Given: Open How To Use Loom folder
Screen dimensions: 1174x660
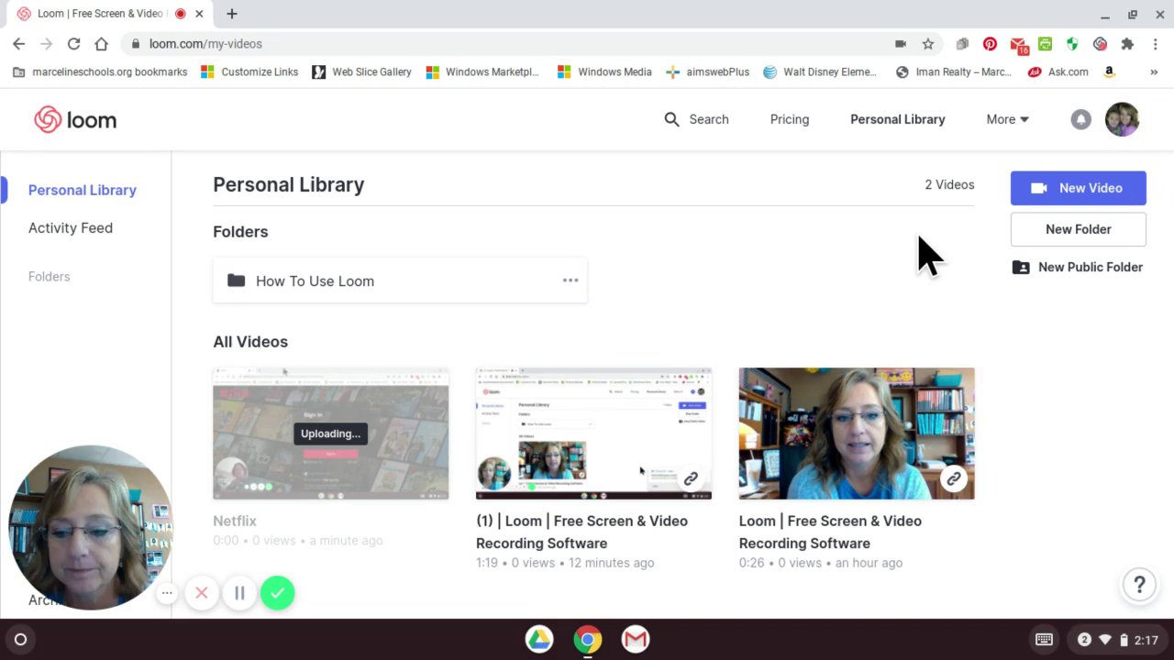Looking at the screenshot, I should 400,280.
